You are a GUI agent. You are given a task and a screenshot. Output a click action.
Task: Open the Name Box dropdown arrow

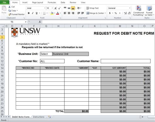pos(26,22)
